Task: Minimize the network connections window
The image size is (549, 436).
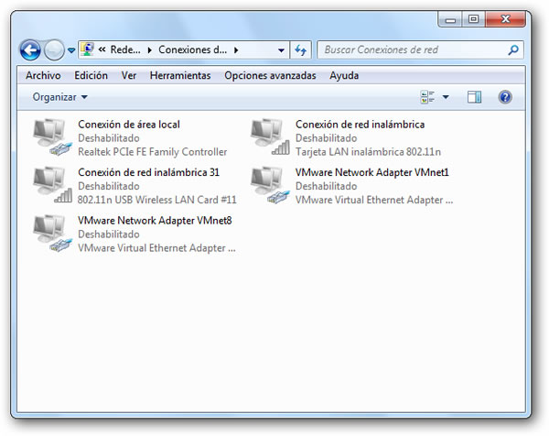Action: click(450, 19)
